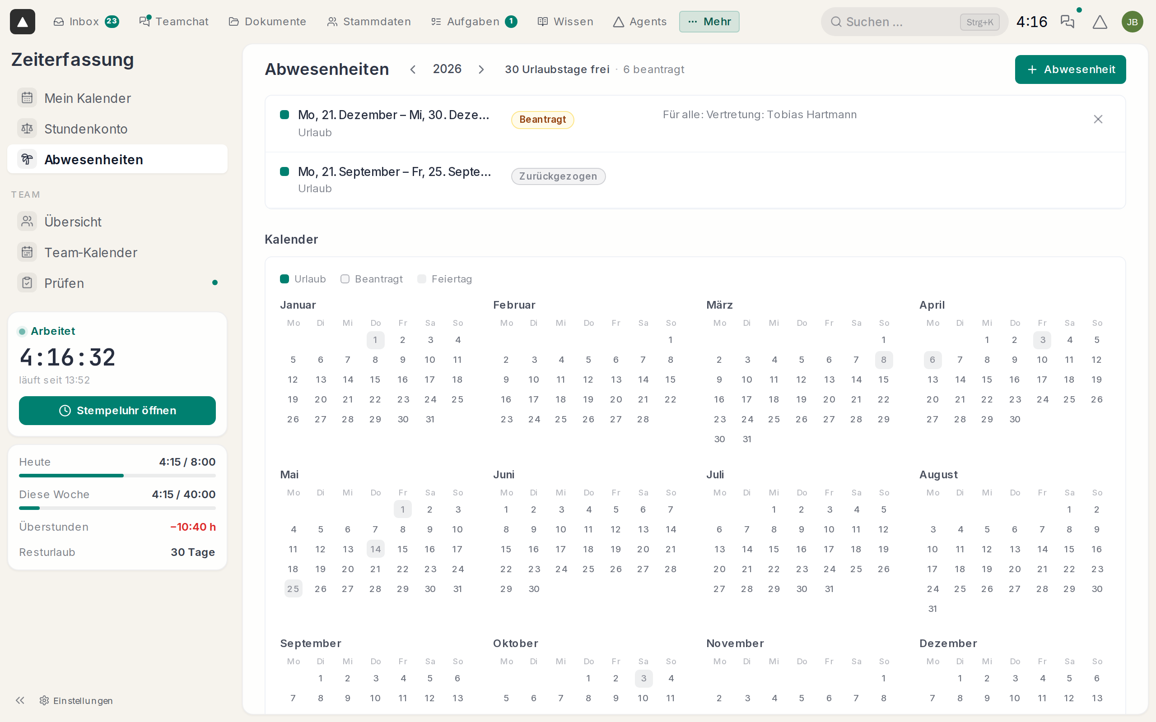Open Stammdaten section
This screenshot has width=1156, height=722.
[369, 22]
